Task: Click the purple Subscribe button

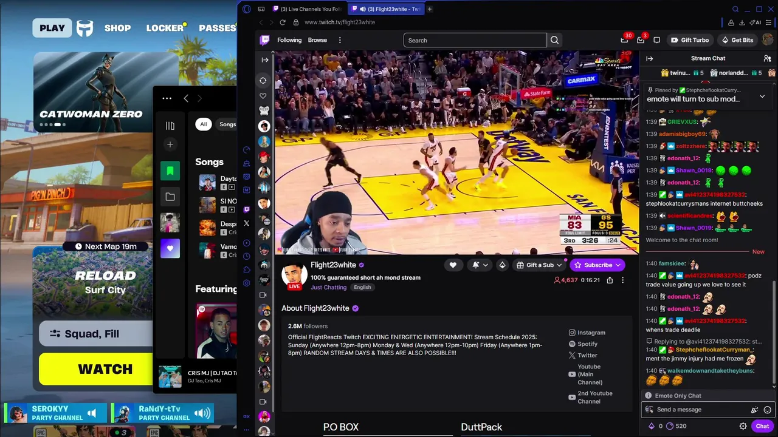Action: [x=598, y=265]
